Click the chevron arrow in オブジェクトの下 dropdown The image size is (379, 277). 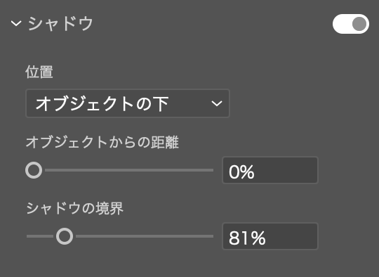217,103
